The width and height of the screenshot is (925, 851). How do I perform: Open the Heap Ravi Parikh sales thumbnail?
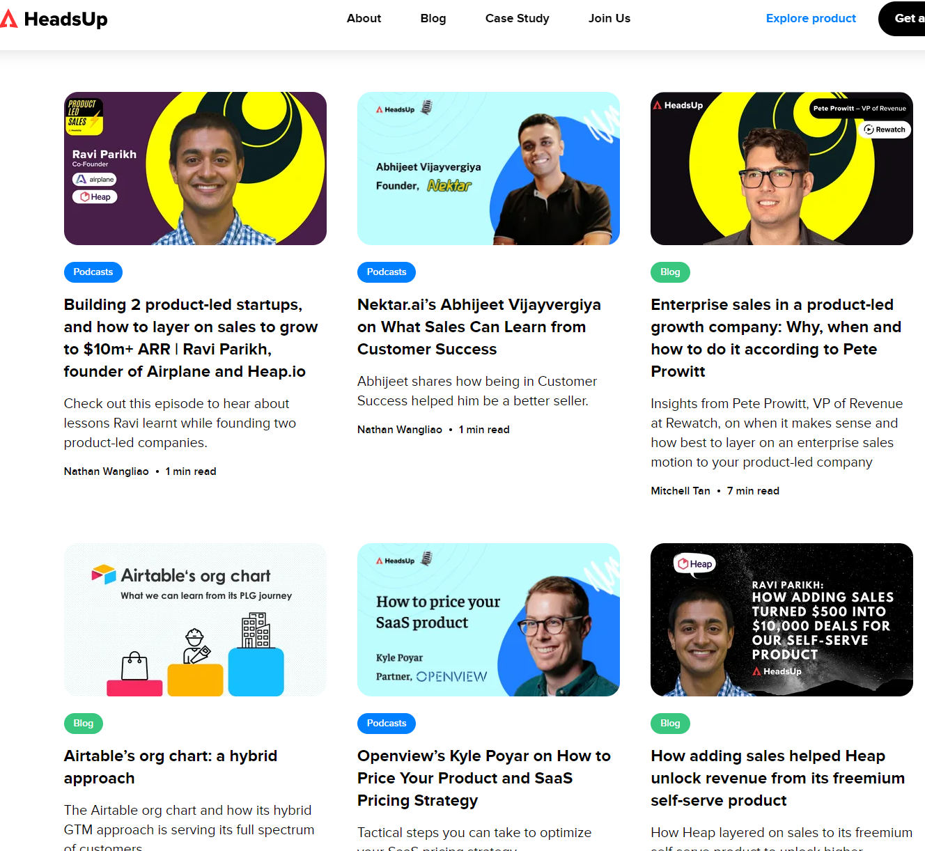(x=782, y=620)
